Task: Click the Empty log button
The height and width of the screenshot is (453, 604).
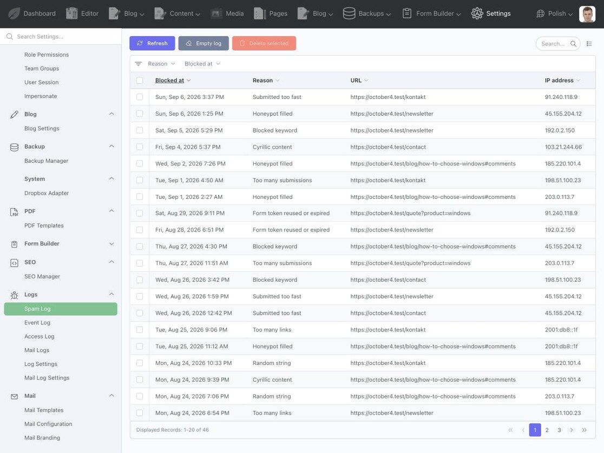Action: pyautogui.click(x=203, y=43)
